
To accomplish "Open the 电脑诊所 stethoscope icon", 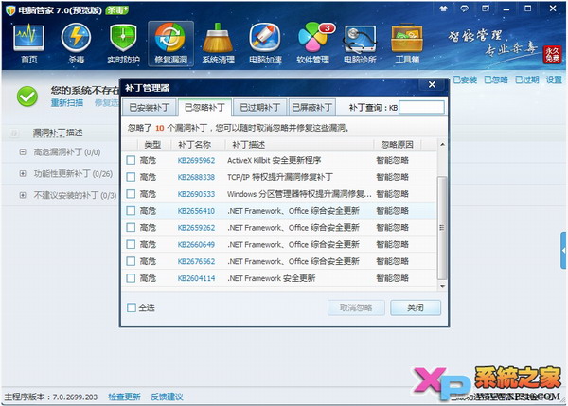I will click(x=360, y=44).
